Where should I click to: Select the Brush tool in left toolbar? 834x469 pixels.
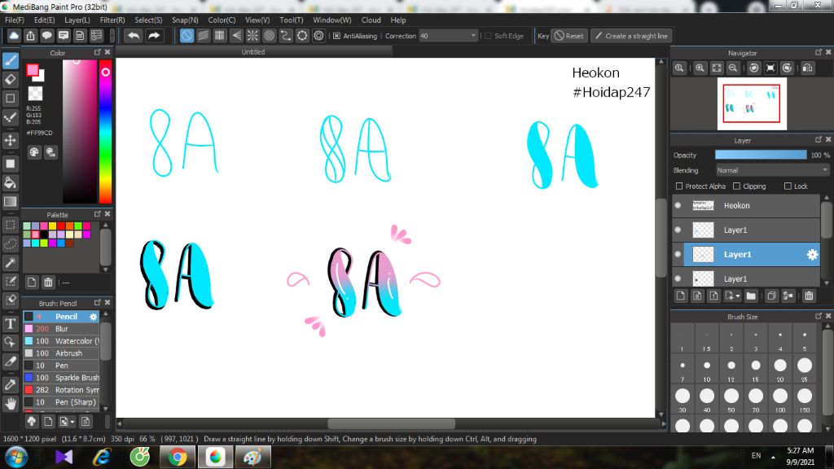point(10,60)
